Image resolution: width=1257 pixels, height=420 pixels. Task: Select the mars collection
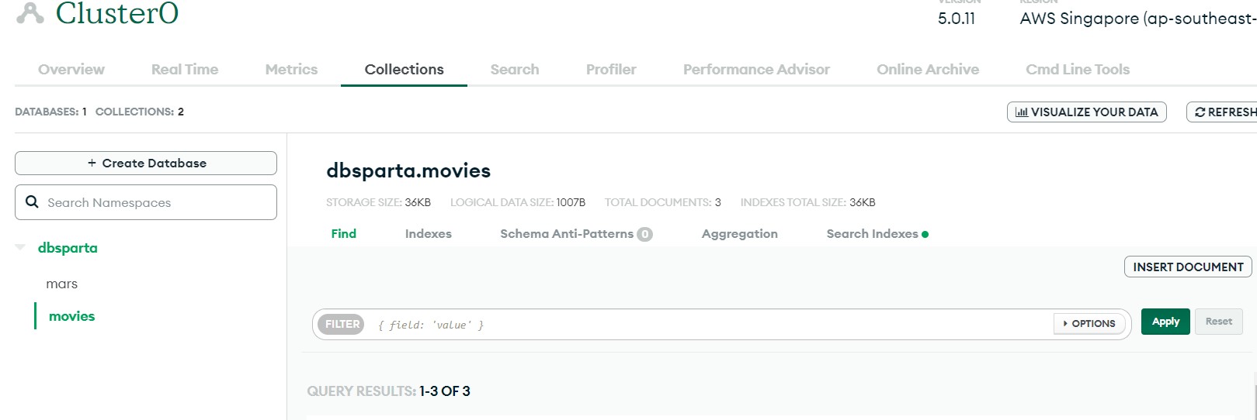61,284
